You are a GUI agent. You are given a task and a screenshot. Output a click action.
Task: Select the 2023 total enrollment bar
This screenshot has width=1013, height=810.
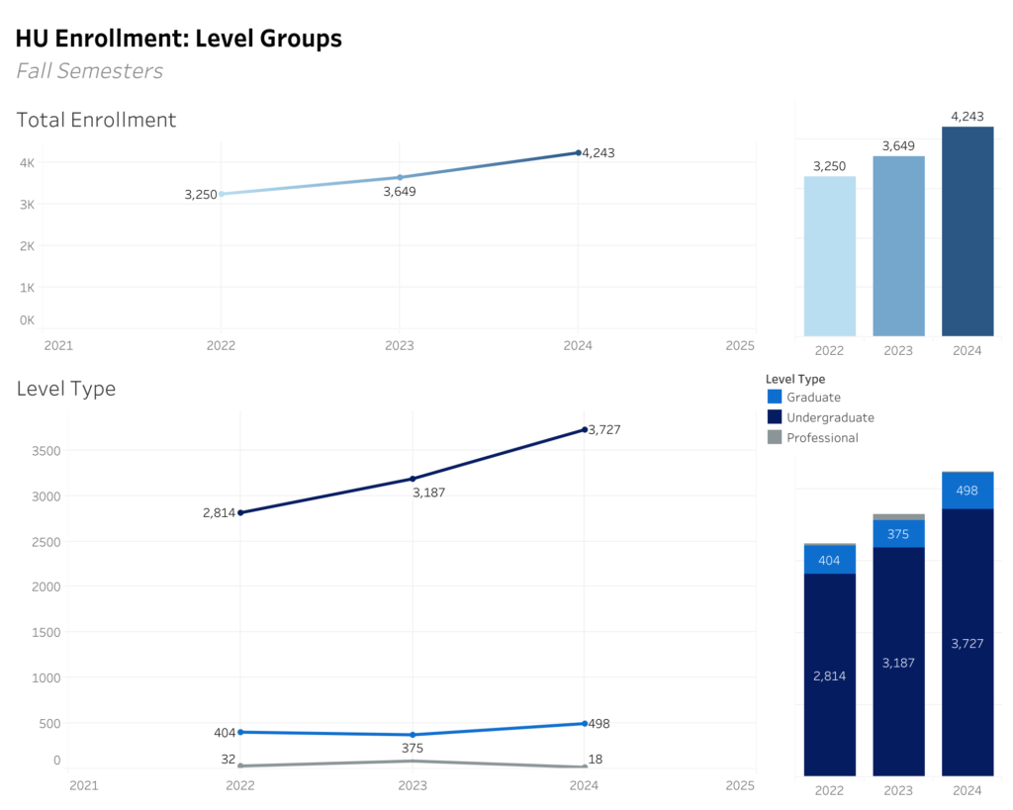point(898,246)
